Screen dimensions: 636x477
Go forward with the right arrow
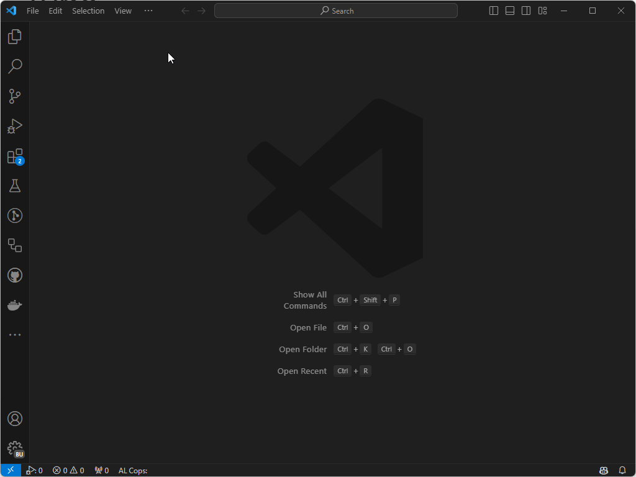202,11
